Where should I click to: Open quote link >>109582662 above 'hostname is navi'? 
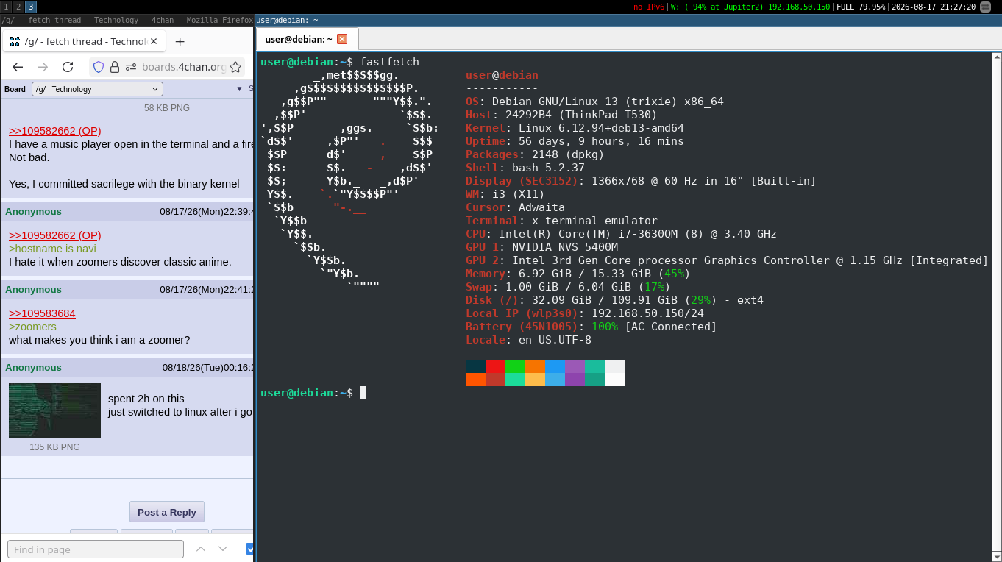click(x=54, y=235)
